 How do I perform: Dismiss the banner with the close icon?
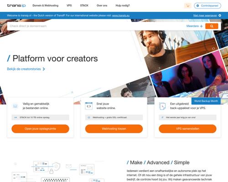click(x=220, y=15)
